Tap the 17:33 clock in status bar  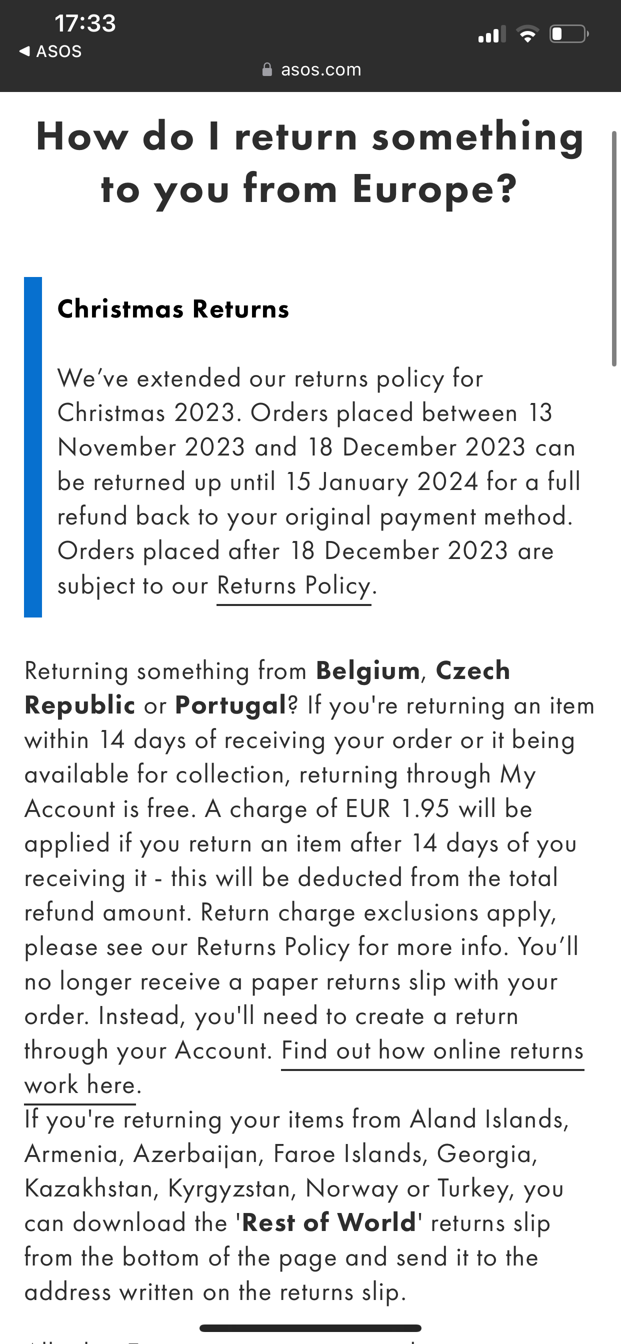point(85,23)
